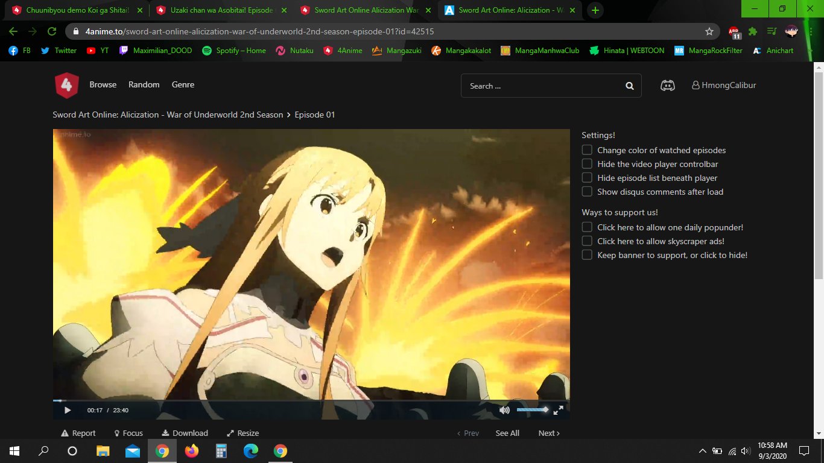Enable Change color of watched episodes
The height and width of the screenshot is (463, 824).
[587, 150]
